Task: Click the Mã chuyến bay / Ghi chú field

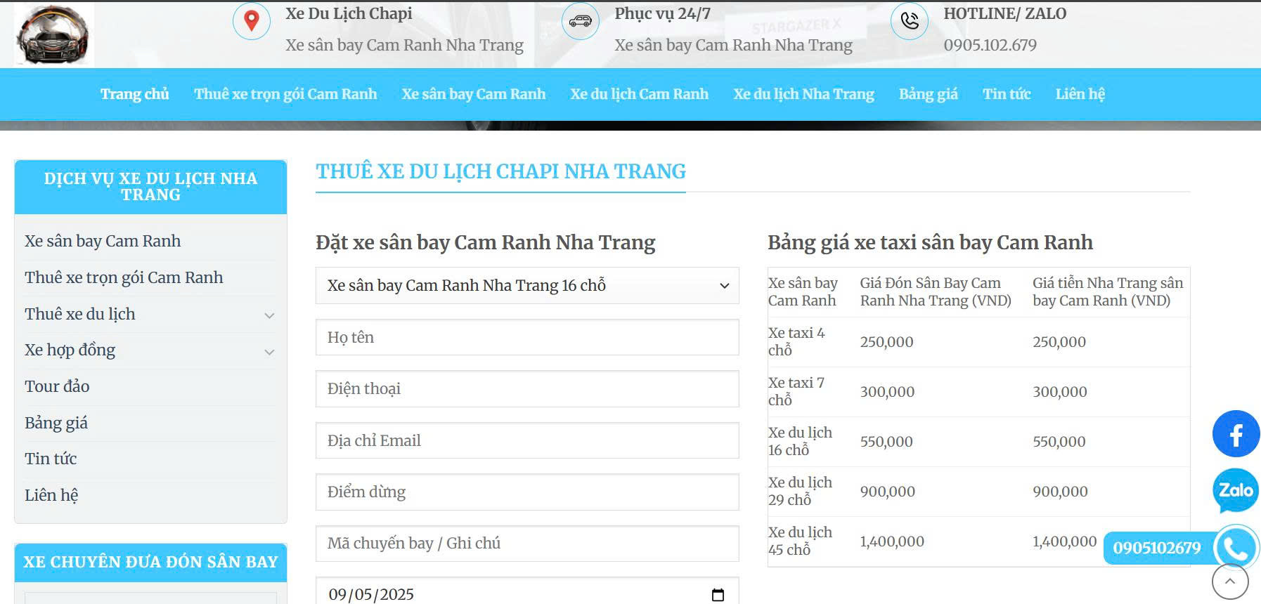Action: 526,543
